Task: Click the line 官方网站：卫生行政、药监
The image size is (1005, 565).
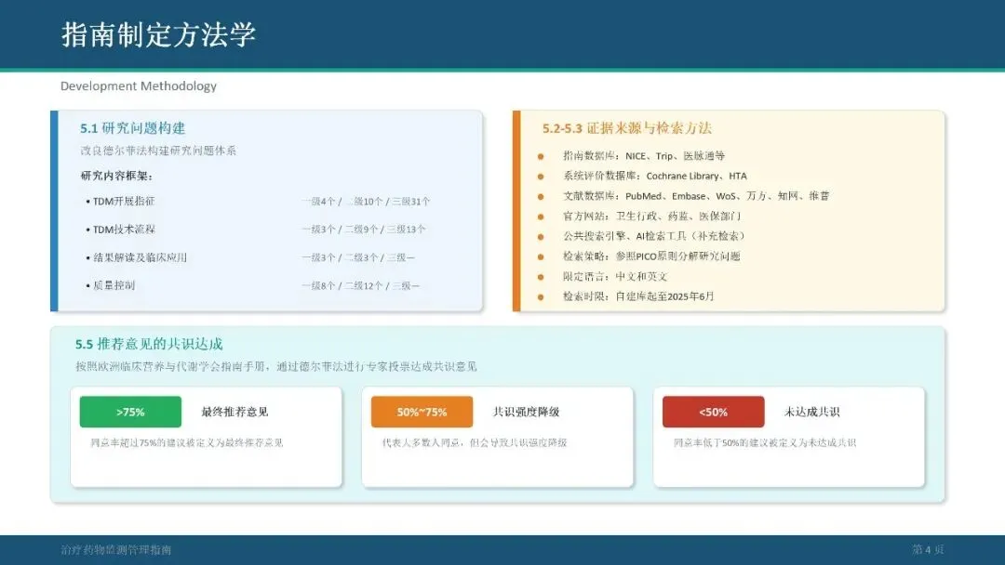Action: pyautogui.click(x=651, y=216)
